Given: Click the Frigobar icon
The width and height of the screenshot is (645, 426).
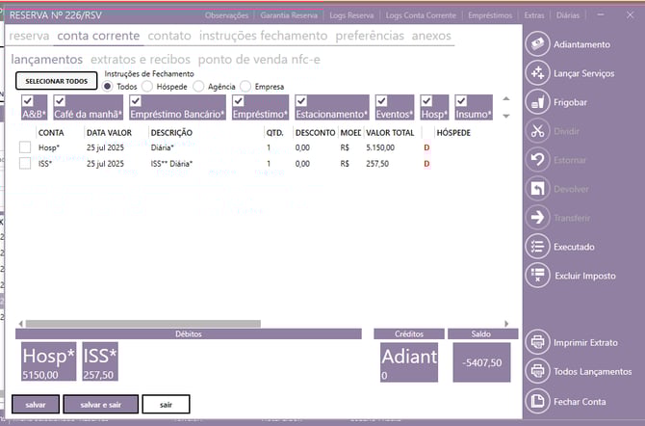Looking at the screenshot, I should coord(537,102).
